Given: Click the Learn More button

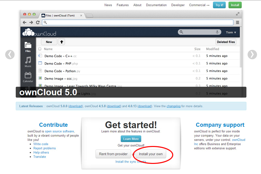Looking at the screenshot, I should [x=131, y=139].
